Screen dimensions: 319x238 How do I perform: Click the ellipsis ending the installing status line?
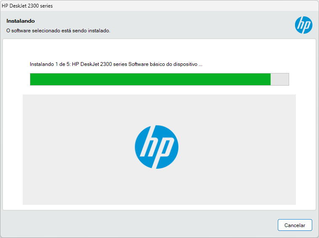(x=200, y=65)
